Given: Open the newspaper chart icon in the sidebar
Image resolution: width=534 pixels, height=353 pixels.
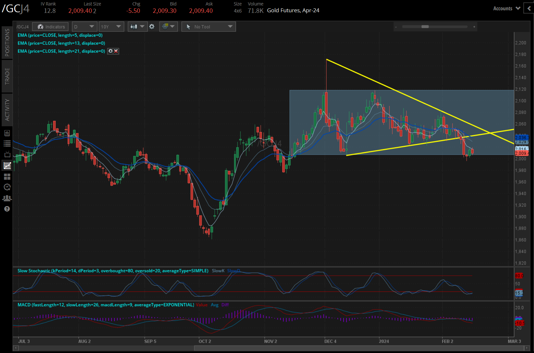Looking at the screenshot, I should coord(7,133).
